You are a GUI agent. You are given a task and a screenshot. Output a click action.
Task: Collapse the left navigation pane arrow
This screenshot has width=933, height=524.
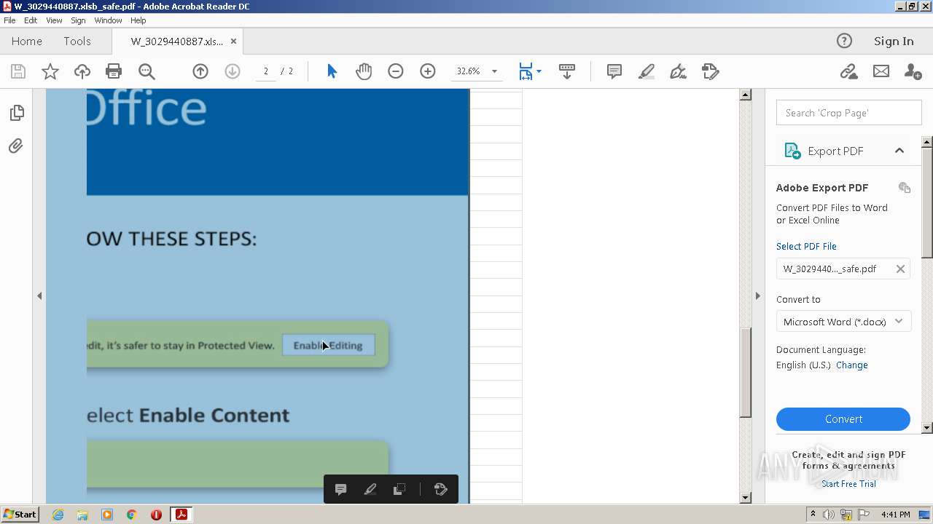click(x=39, y=295)
